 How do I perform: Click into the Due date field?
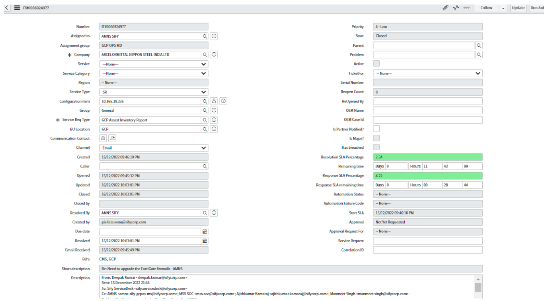(x=150, y=231)
